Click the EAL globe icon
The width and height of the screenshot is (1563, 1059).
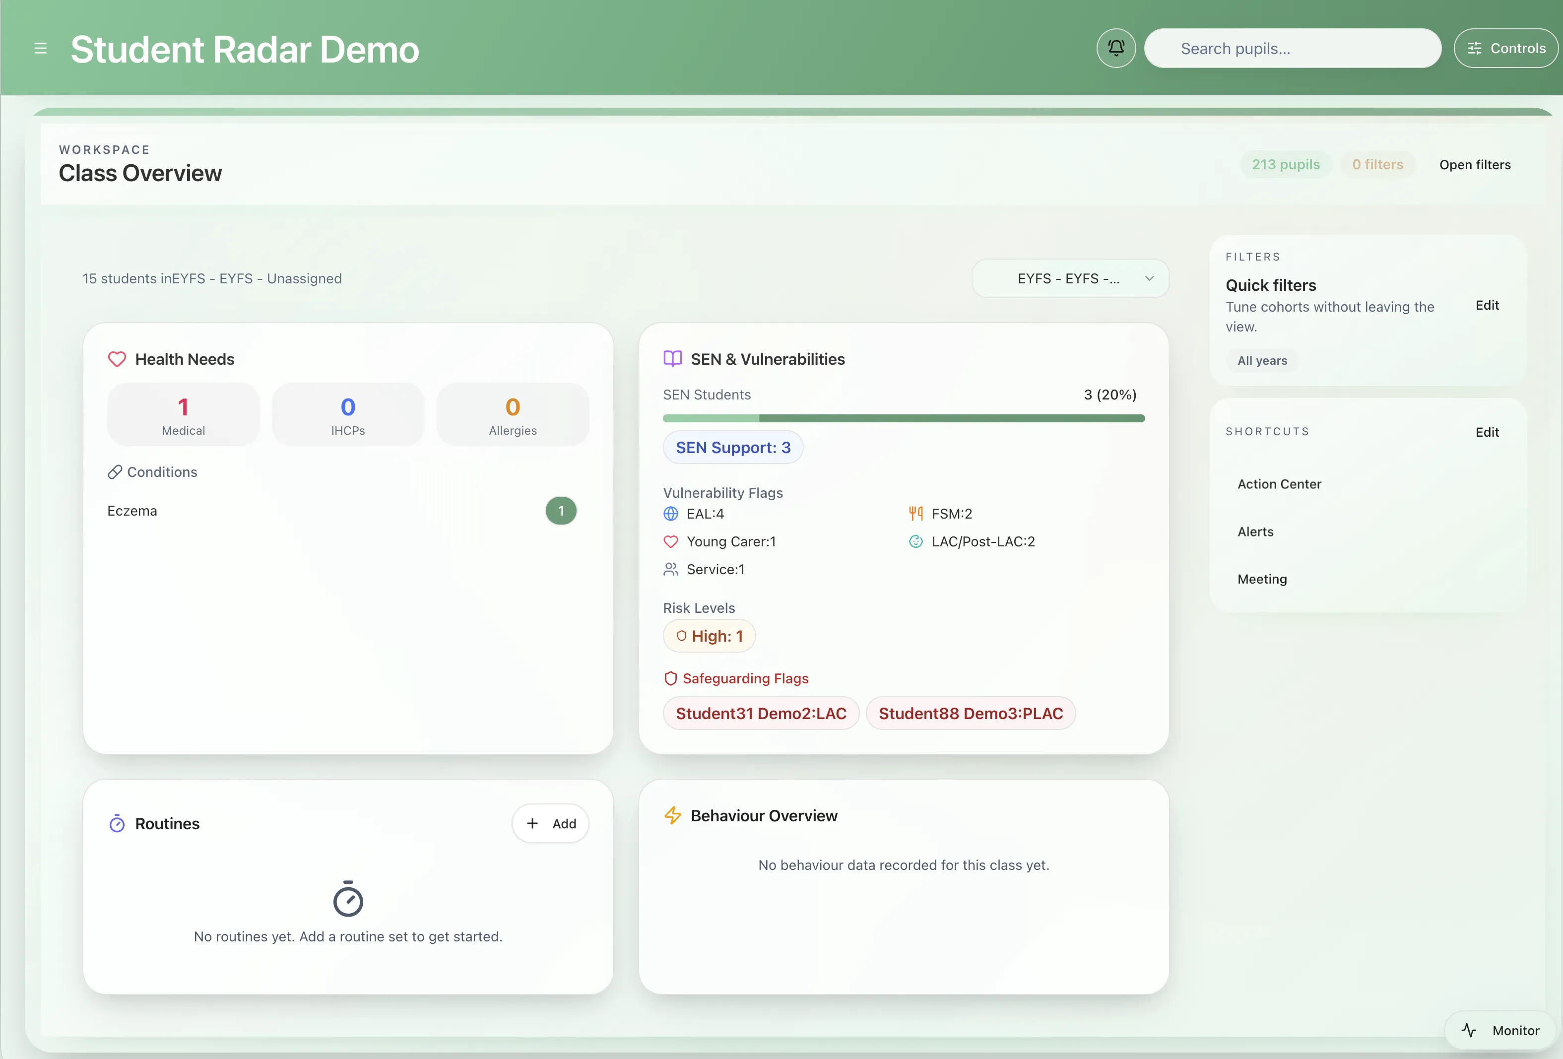tap(670, 514)
